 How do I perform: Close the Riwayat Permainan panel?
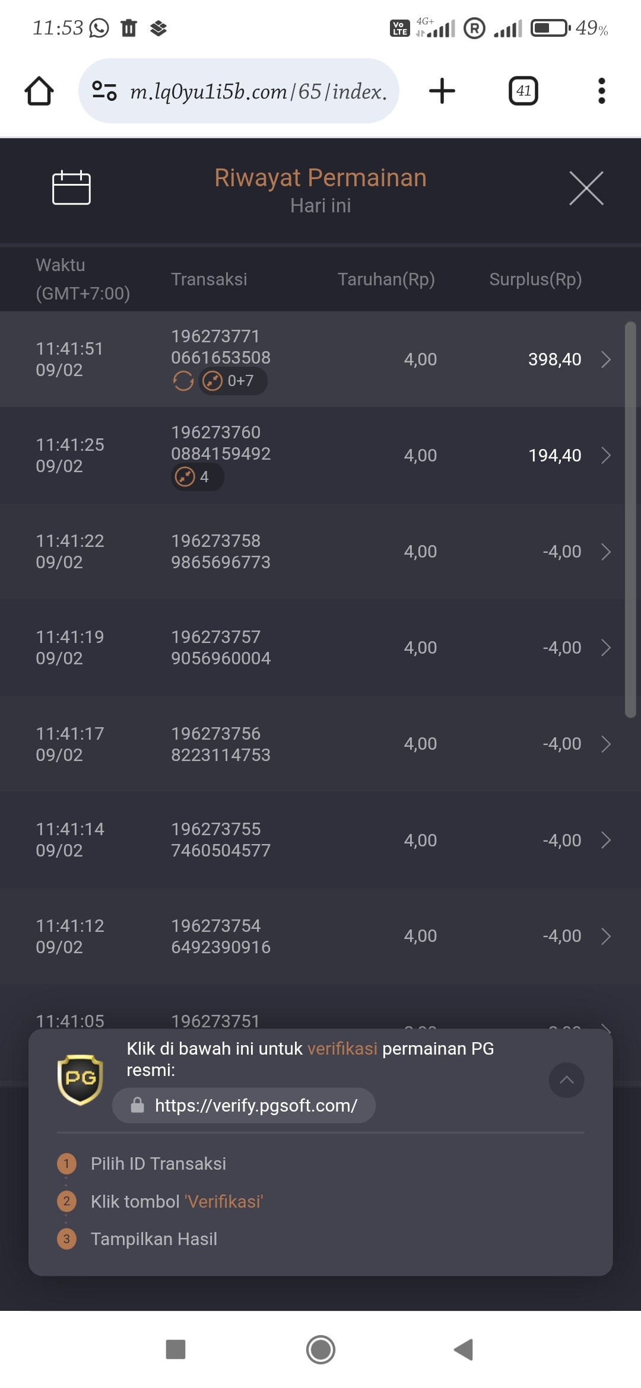[586, 189]
